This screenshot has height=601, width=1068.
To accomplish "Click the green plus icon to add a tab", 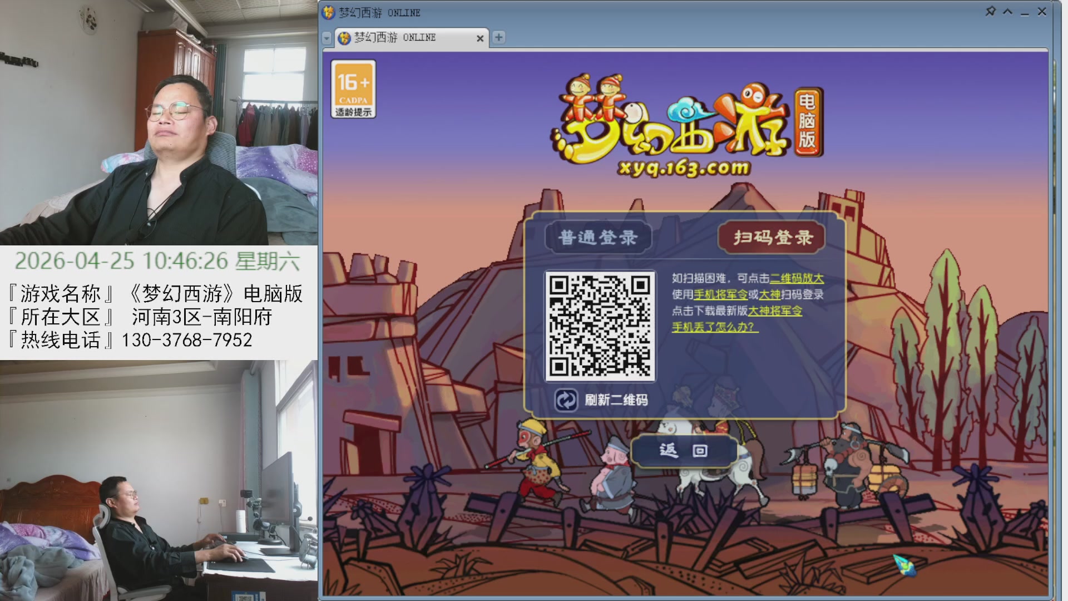I will click(x=499, y=38).
